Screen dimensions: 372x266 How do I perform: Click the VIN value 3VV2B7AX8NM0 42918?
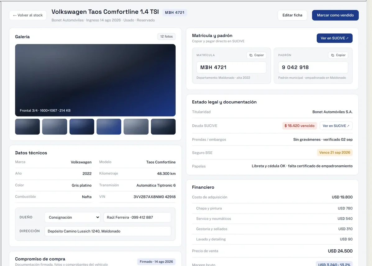click(x=154, y=197)
